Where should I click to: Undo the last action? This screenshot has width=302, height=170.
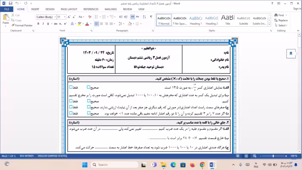pos(17,3)
